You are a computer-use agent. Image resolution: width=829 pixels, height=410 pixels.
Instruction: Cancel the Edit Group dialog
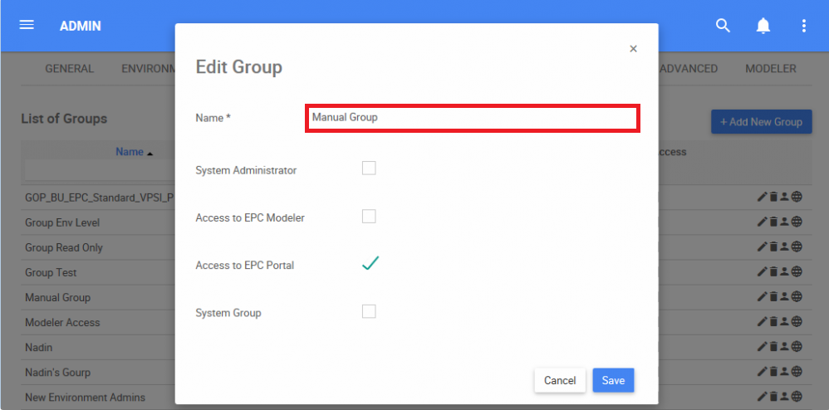point(559,380)
